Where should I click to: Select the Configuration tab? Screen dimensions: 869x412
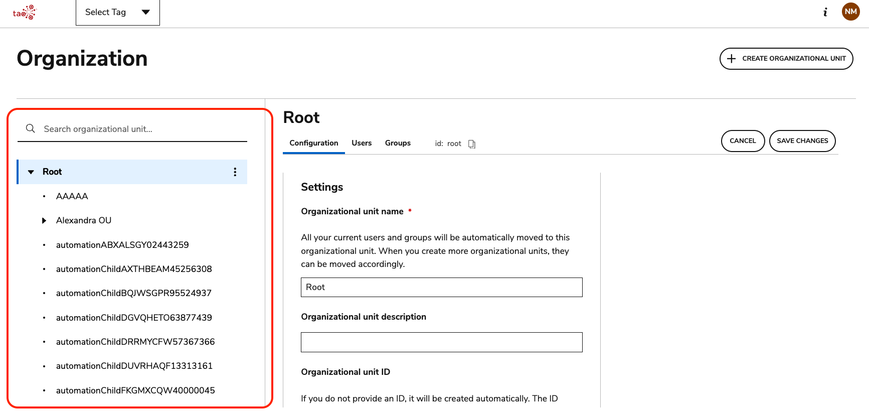pyautogui.click(x=313, y=143)
